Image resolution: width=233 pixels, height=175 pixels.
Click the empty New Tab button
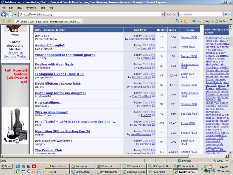tap(86, 22)
